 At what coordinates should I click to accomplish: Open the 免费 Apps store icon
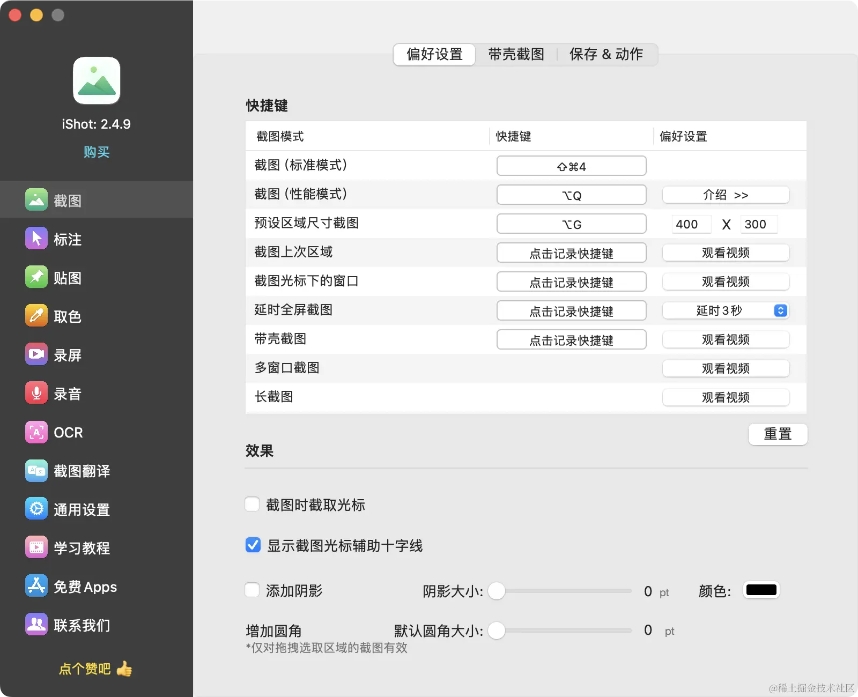pyautogui.click(x=36, y=586)
